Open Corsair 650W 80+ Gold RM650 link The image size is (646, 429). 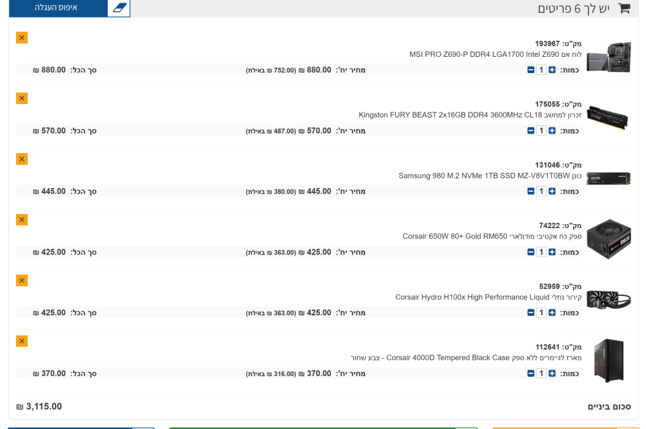click(x=492, y=236)
